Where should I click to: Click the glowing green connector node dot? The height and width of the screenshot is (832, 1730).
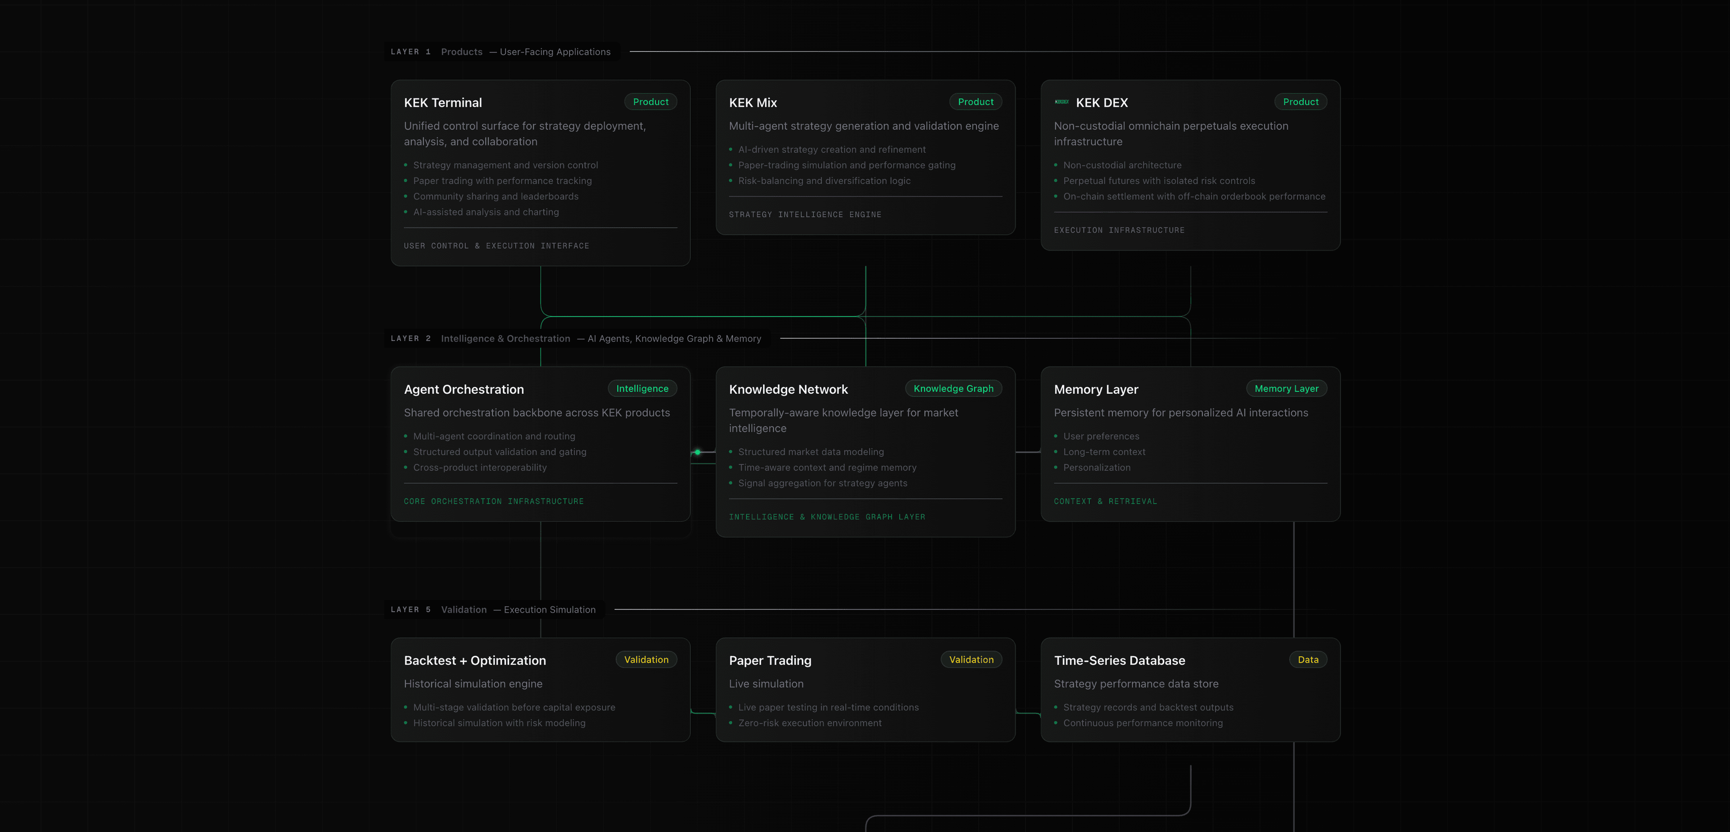coord(698,452)
